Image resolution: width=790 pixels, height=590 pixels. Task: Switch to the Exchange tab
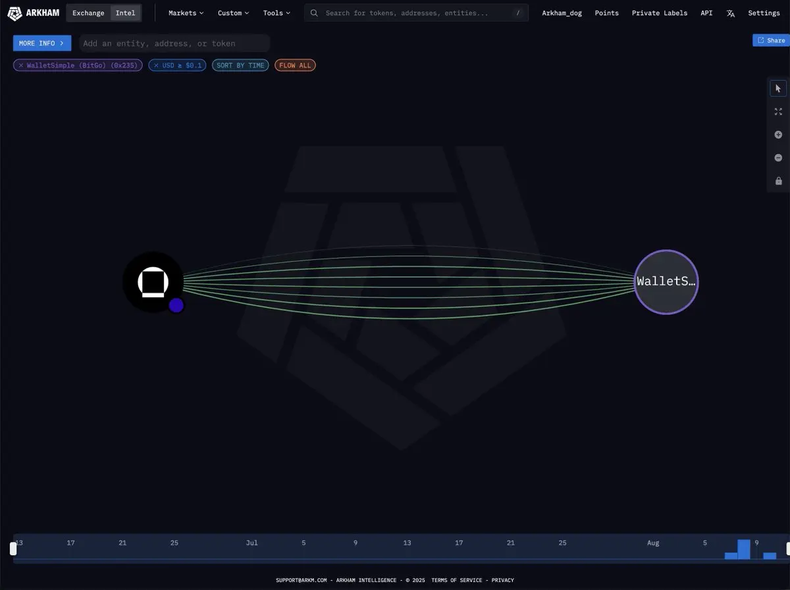click(88, 13)
